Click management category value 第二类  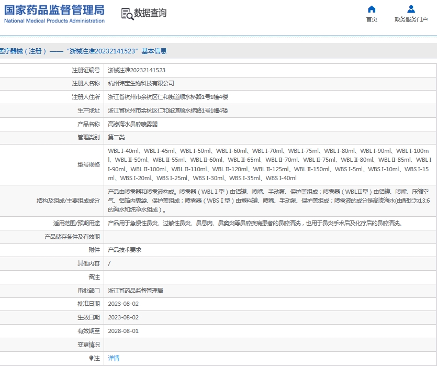(116, 137)
